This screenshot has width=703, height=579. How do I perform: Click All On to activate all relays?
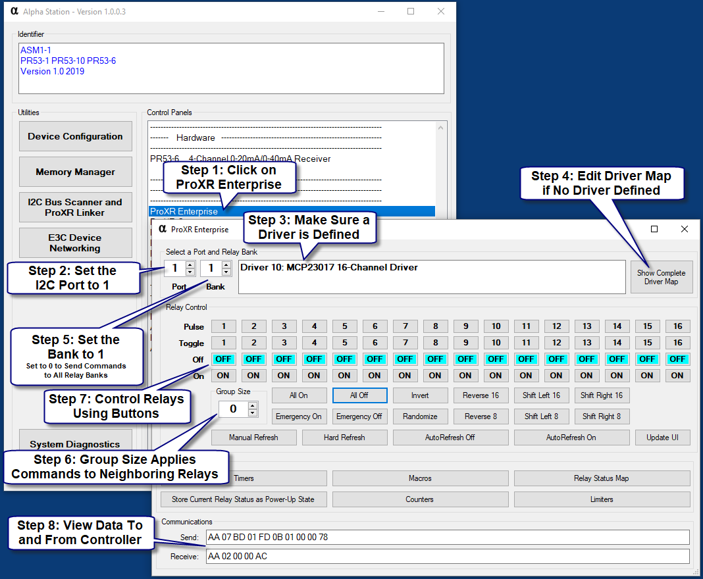[299, 395]
